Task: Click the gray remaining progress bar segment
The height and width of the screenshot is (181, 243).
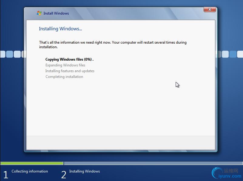Action: click(x=153, y=163)
